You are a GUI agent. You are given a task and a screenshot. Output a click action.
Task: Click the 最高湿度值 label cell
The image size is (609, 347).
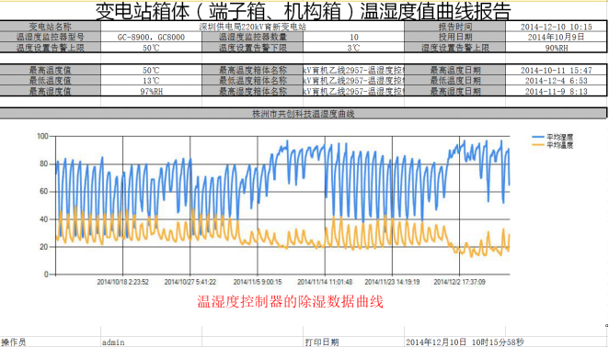pyautogui.click(x=50, y=91)
